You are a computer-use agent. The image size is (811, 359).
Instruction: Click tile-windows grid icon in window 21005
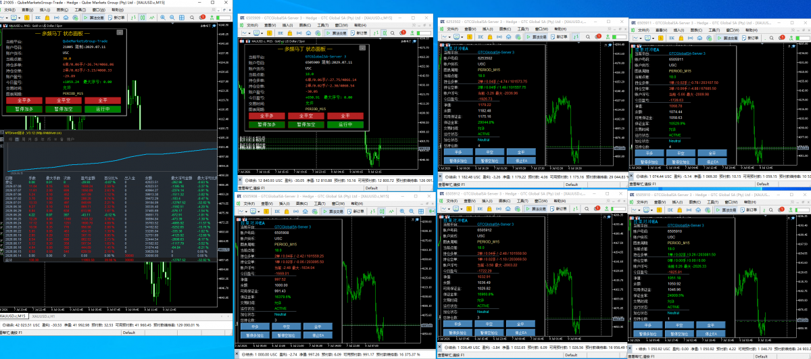(182, 18)
